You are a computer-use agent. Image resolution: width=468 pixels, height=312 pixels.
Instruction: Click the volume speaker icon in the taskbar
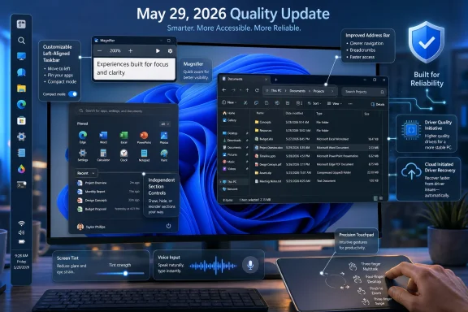21,232
